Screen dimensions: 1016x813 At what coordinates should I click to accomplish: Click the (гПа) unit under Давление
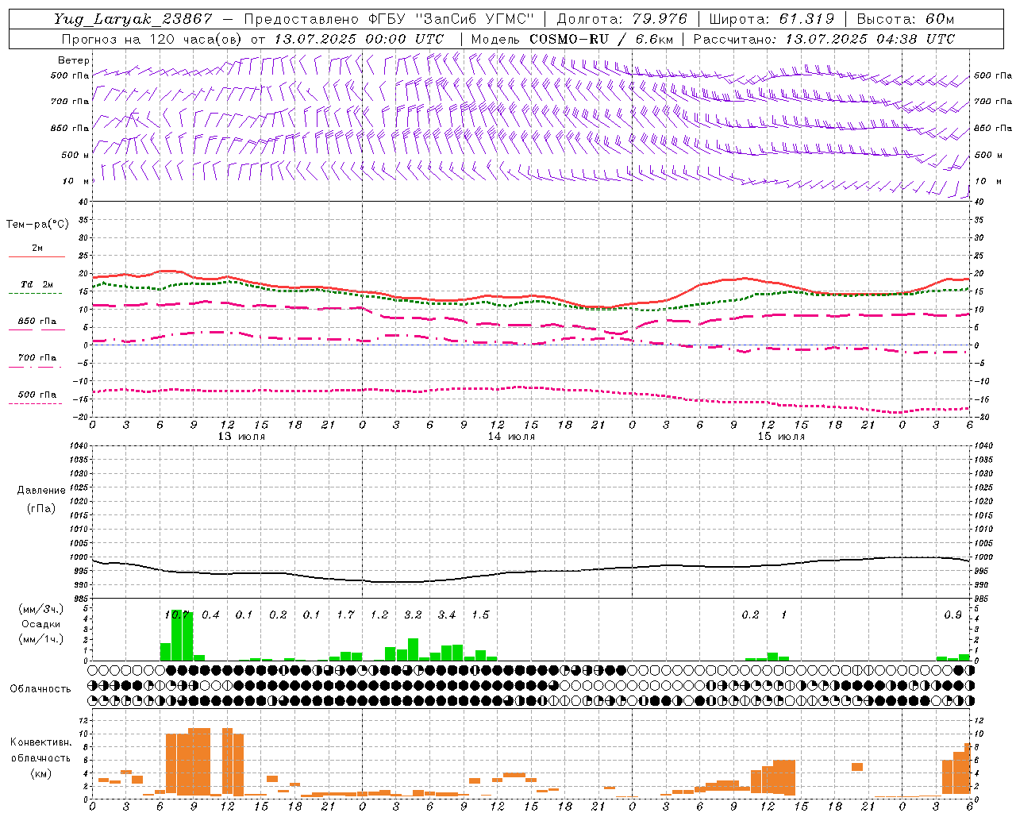(40, 508)
